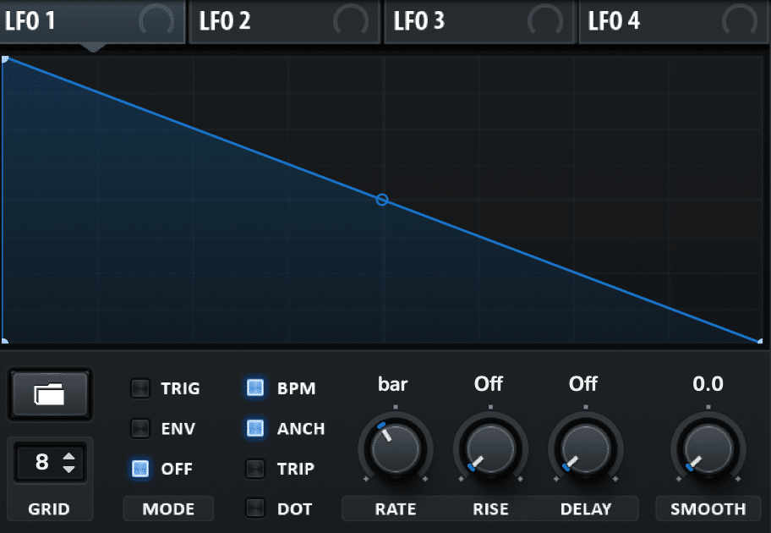Disable BPM sync
This screenshot has width=771, height=533.
pyautogui.click(x=255, y=388)
